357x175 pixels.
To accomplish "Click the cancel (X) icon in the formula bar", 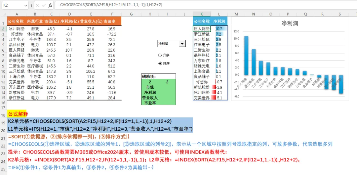I will tap(38, 5).
